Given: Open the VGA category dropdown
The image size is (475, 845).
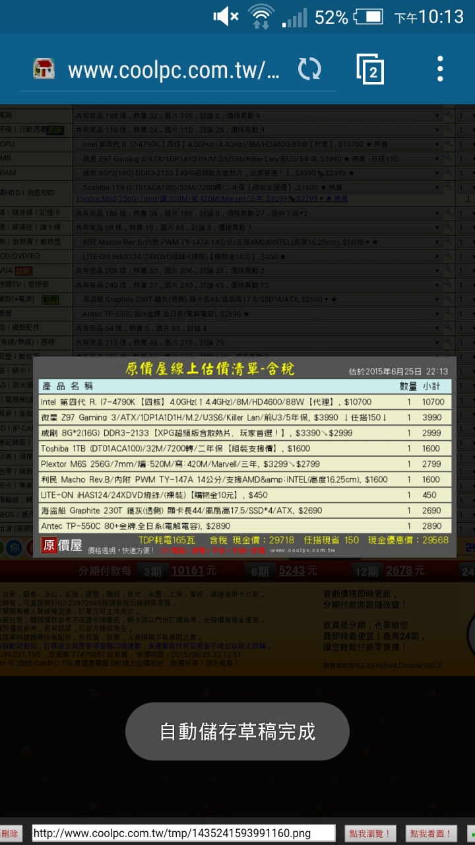Looking at the screenshot, I should tap(258, 271).
